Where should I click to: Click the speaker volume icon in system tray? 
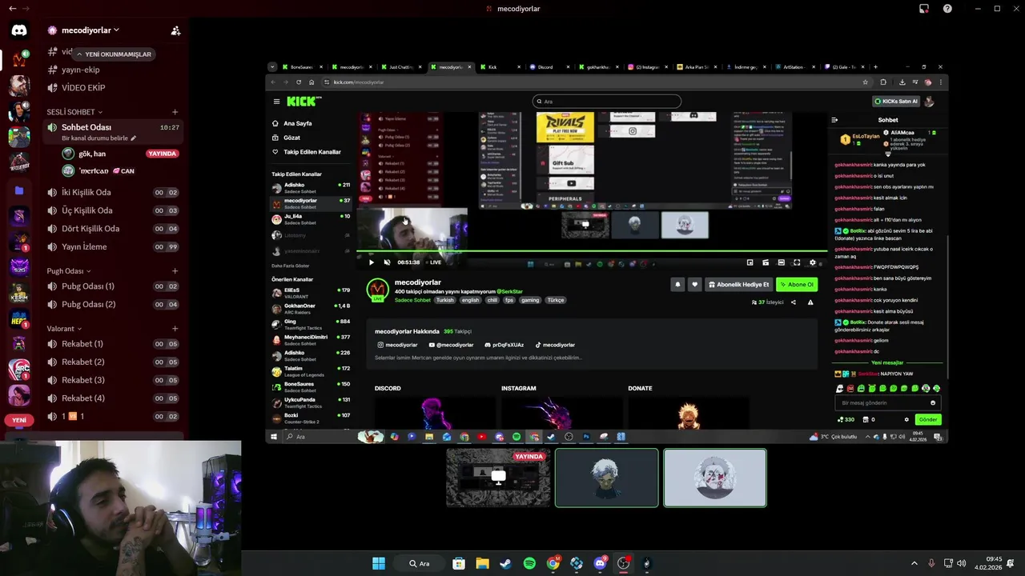961,563
